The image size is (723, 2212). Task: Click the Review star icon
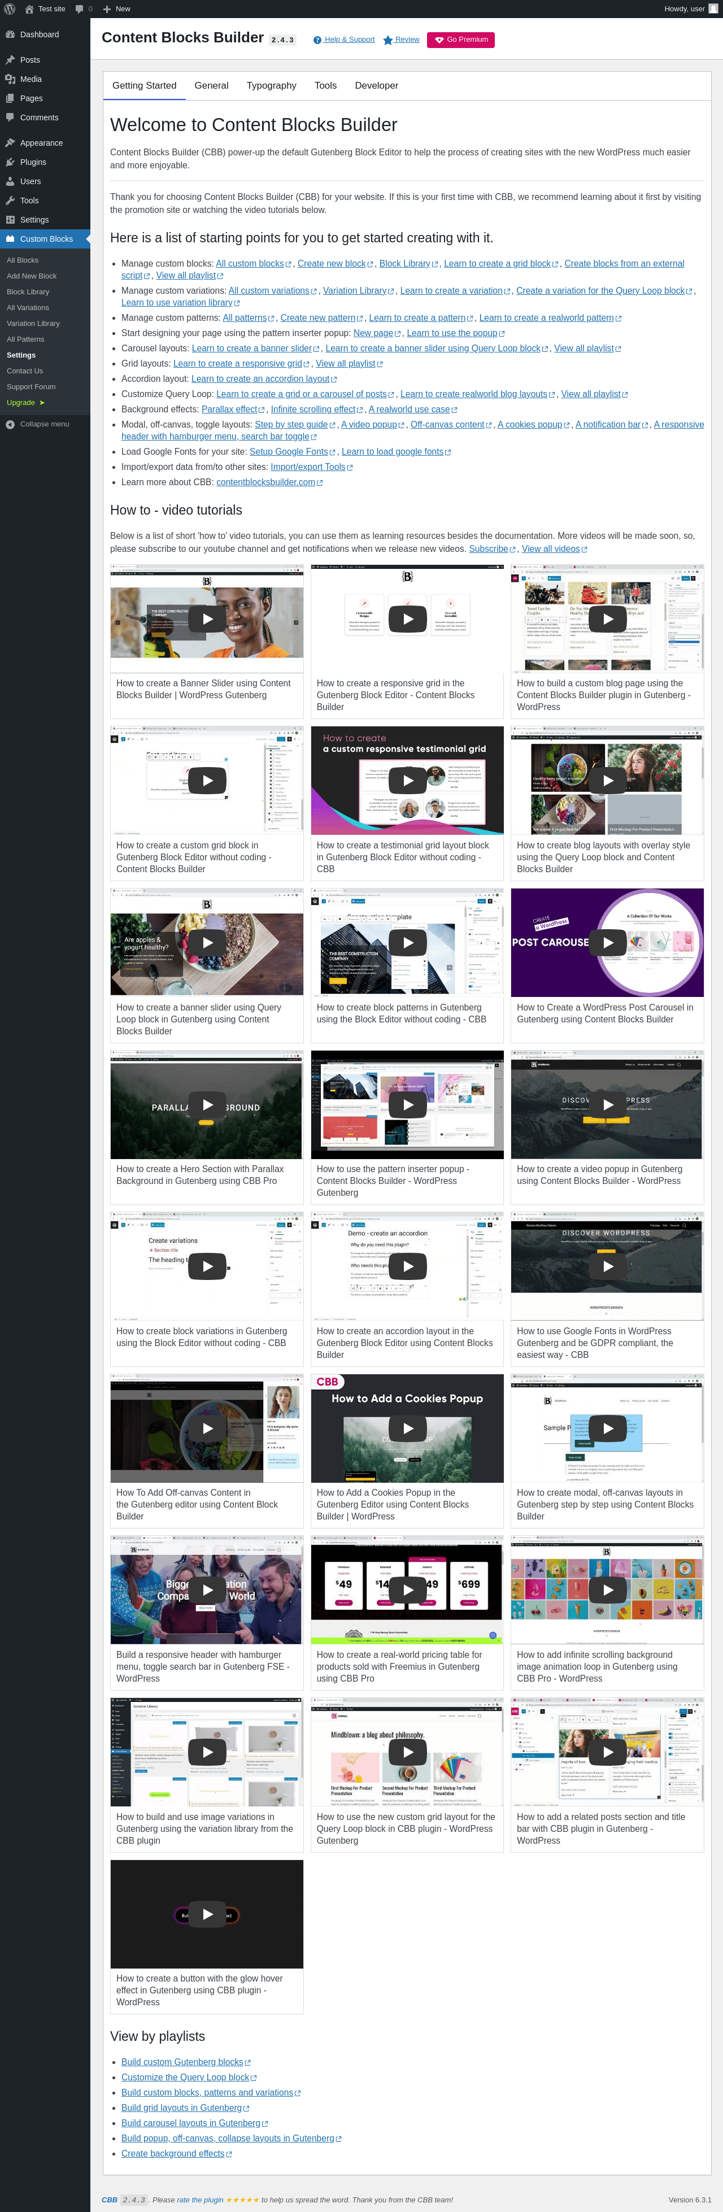[x=388, y=40]
